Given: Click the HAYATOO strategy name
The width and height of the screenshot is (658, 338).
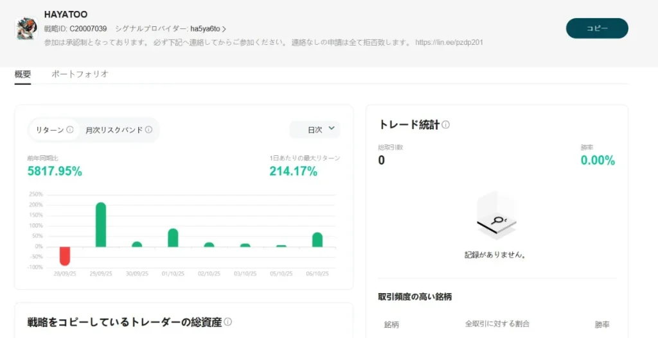Looking at the screenshot, I should coord(66,15).
